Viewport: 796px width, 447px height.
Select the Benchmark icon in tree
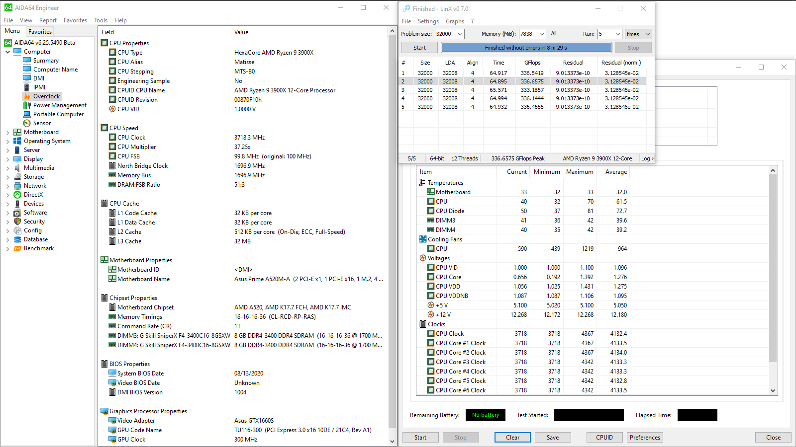(17, 248)
